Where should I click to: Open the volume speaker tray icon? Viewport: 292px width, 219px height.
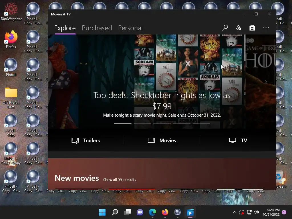pos(256,212)
